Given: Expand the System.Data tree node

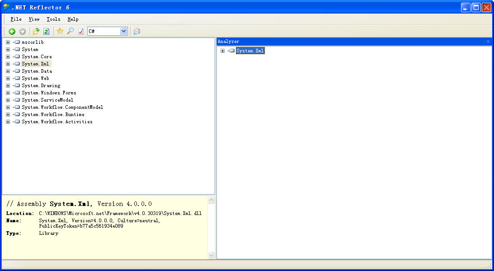Looking at the screenshot, I should (8, 71).
